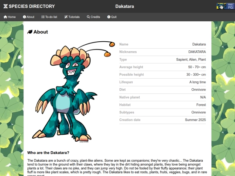Click the Diet label
The width and height of the screenshot is (235, 176).
[x=122, y=90]
